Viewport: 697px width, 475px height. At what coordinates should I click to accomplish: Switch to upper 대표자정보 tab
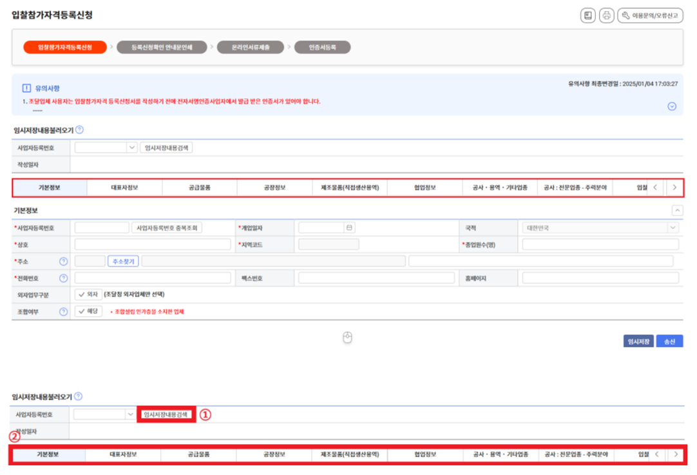click(124, 188)
